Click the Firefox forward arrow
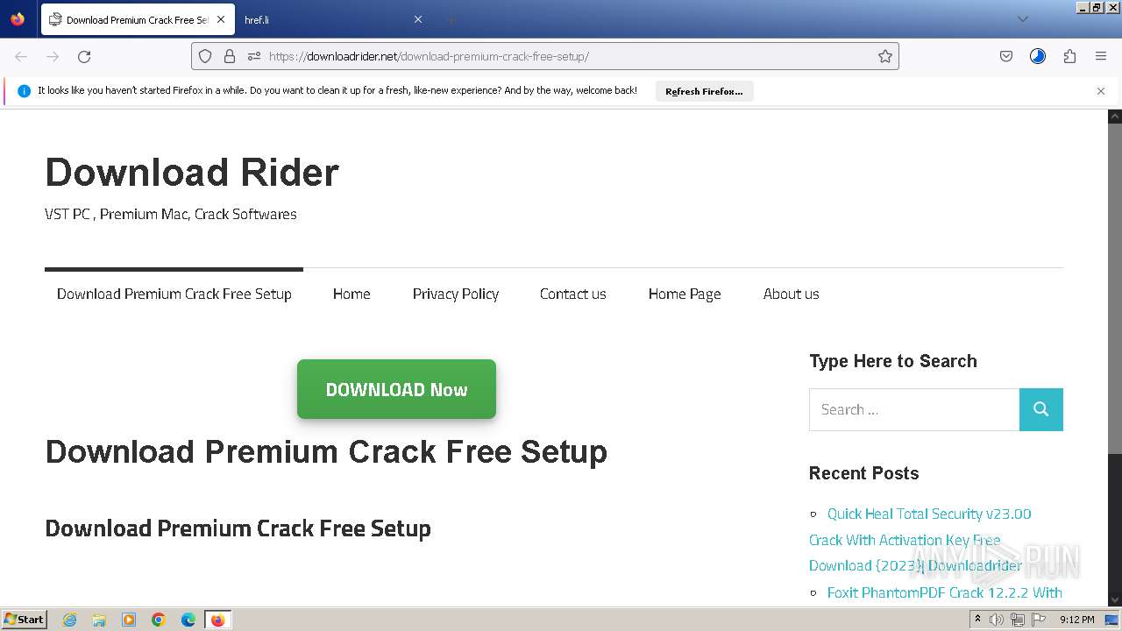This screenshot has height=631, width=1122. (53, 56)
